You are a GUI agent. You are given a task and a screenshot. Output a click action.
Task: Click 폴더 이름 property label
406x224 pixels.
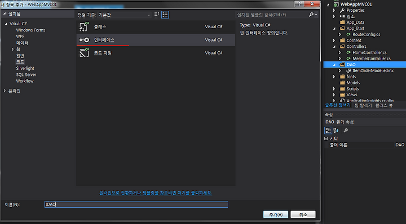pos(338,145)
